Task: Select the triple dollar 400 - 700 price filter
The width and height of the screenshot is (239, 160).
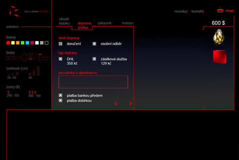Action: (x=32, y=92)
